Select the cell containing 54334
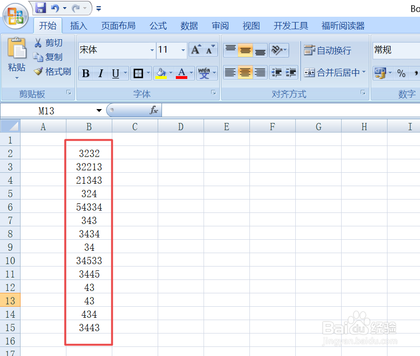 (89, 207)
